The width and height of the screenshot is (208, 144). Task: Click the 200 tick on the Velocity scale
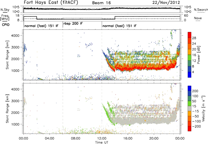point(195,91)
